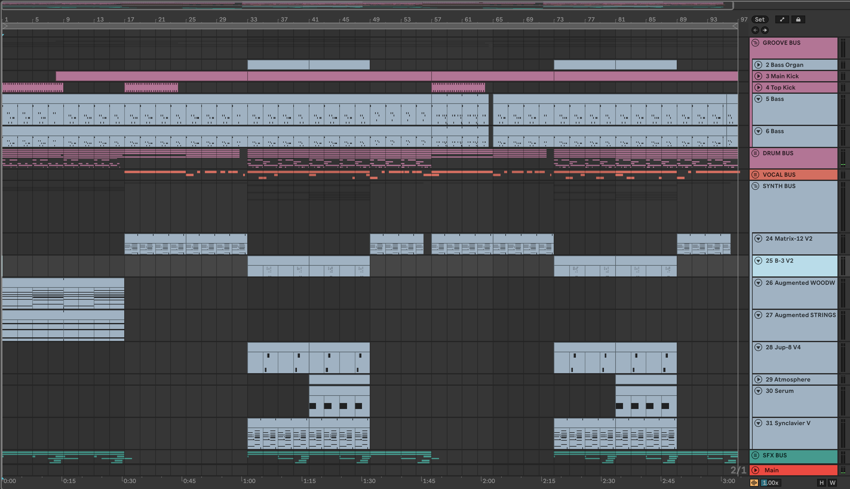Toggle the GROOVE BUS group fold icon
Viewport: 850px width, 489px height.
click(755, 43)
